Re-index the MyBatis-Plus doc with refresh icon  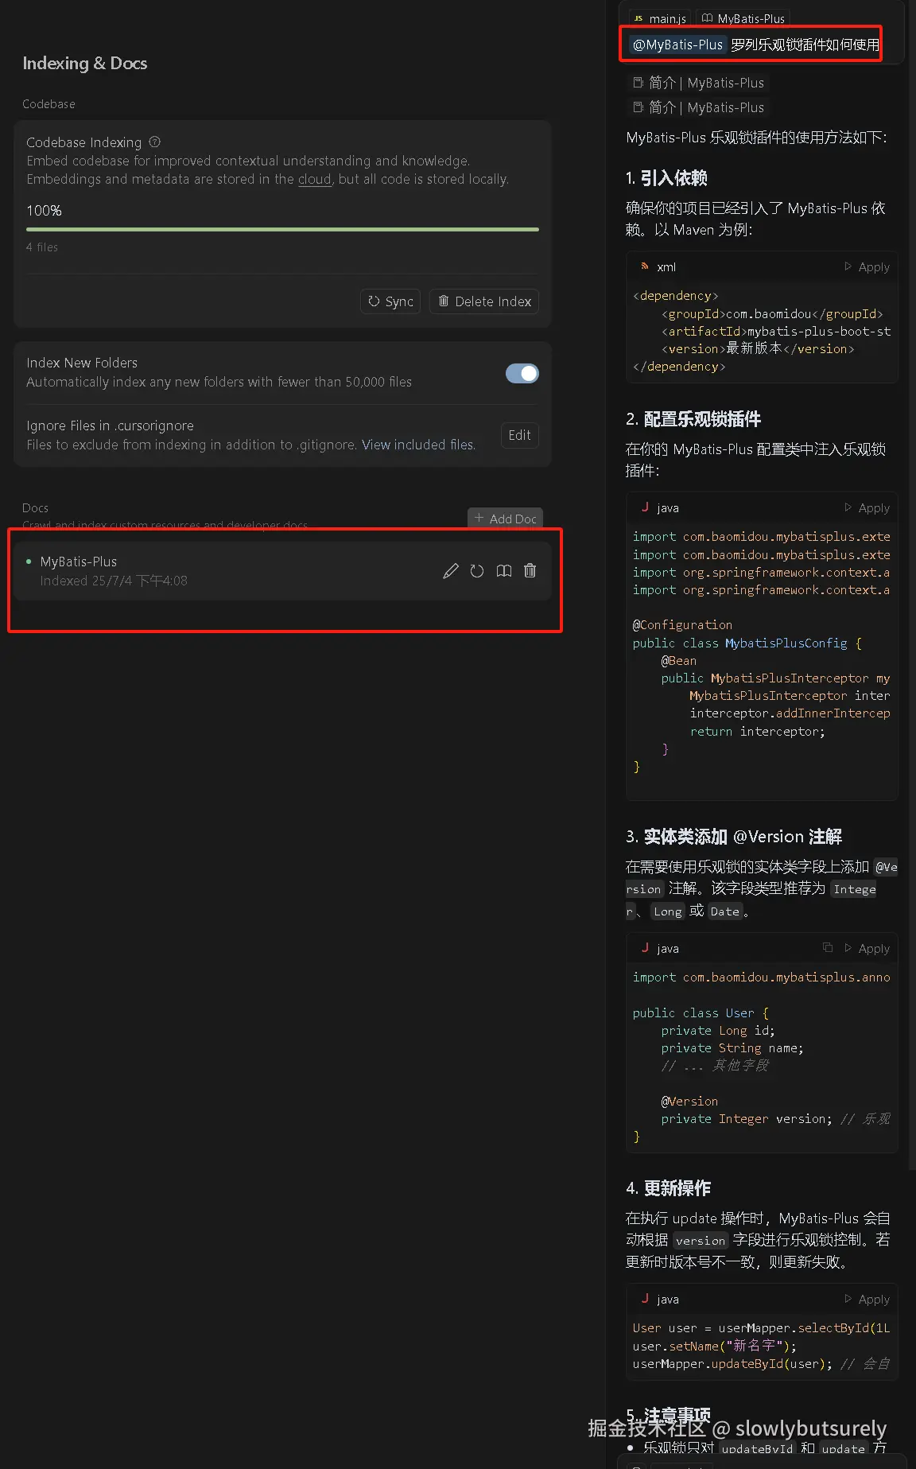(477, 571)
